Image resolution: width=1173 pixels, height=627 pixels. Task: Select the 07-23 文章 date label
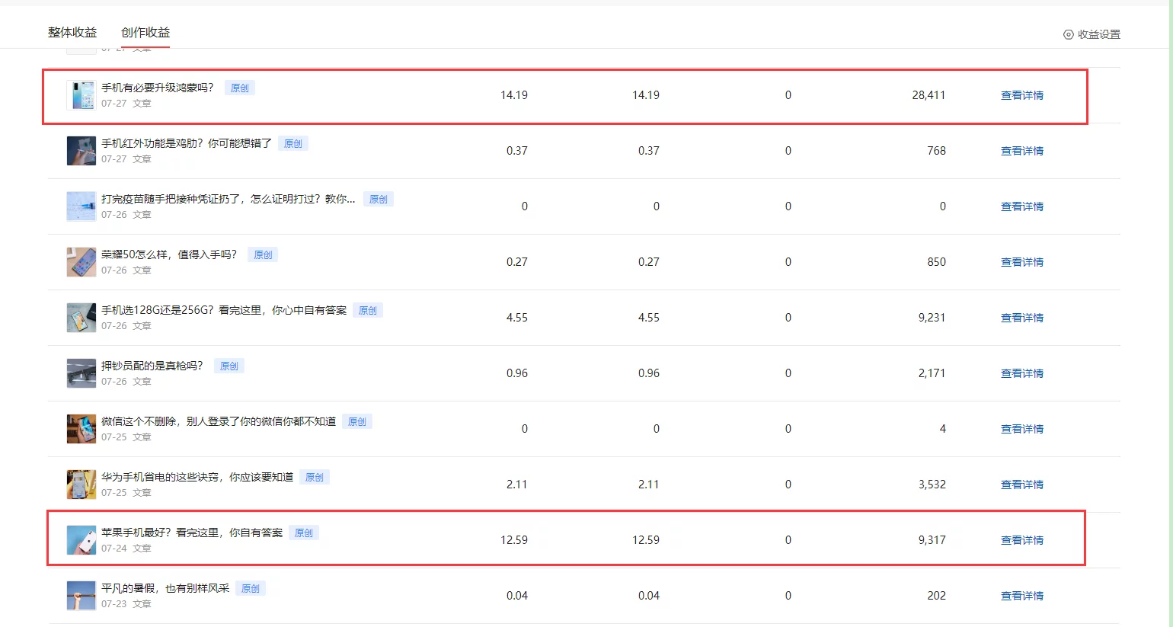click(x=126, y=604)
